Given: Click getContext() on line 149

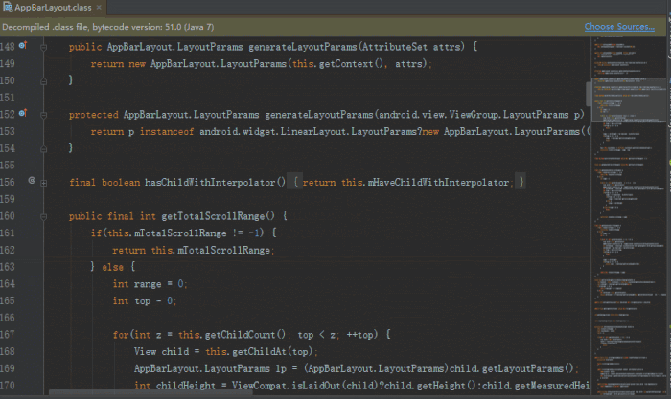Looking at the screenshot, I should pyautogui.click(x=352, y=64).
